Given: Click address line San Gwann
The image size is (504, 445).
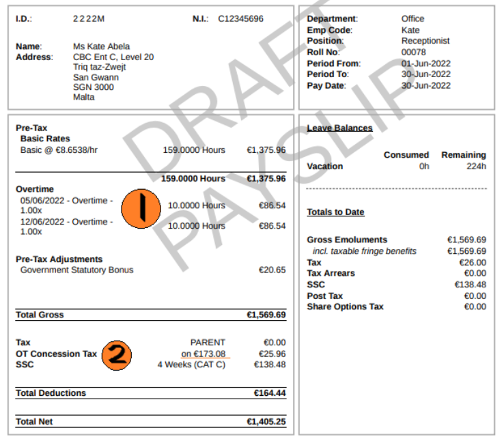Looking at the screenshot, I should [96, 77].
